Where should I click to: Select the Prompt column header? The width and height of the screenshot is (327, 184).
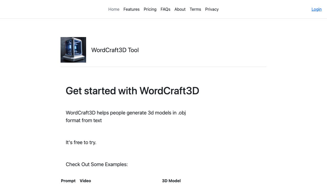click(x=68, y=181)
